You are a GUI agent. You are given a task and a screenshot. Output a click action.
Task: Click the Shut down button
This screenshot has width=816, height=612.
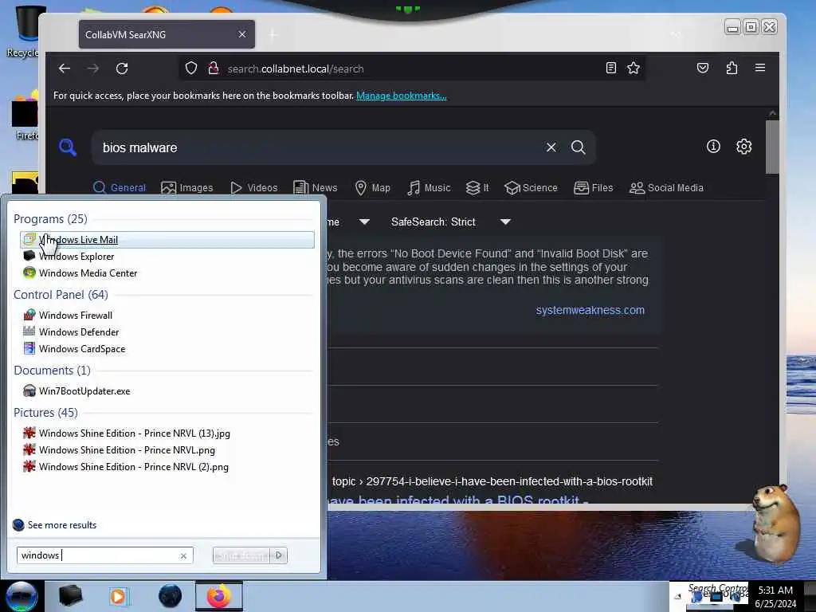[242, 555]
